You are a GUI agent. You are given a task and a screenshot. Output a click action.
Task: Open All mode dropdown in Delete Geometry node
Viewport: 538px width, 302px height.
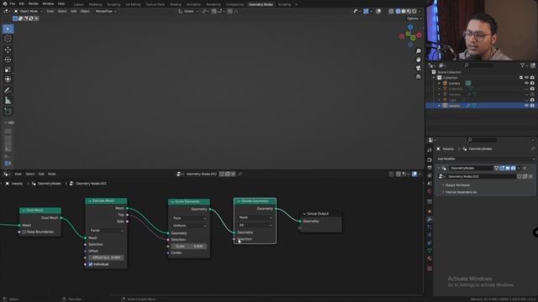[256, 226]
